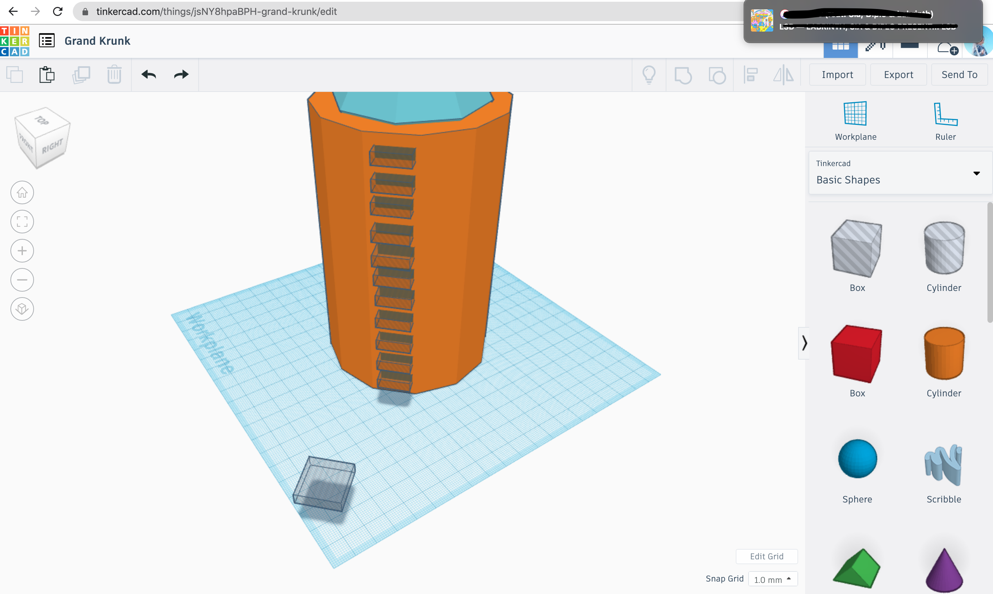The image size is (993, 594).
Task: Select the transparent box on workplane
Action: 324,484
